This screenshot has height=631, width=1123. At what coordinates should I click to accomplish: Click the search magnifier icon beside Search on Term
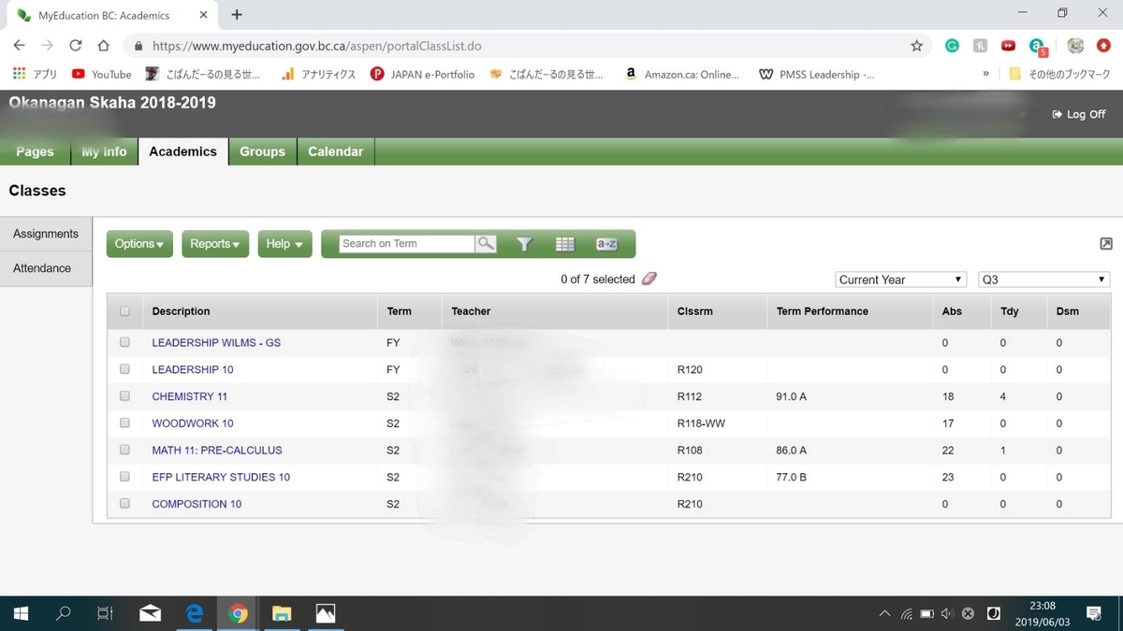[x=486, y=244]
